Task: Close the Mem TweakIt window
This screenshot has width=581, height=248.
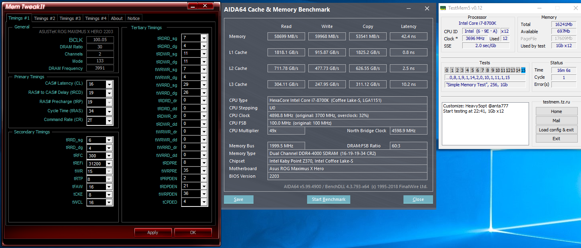Action: pos(206,6)
